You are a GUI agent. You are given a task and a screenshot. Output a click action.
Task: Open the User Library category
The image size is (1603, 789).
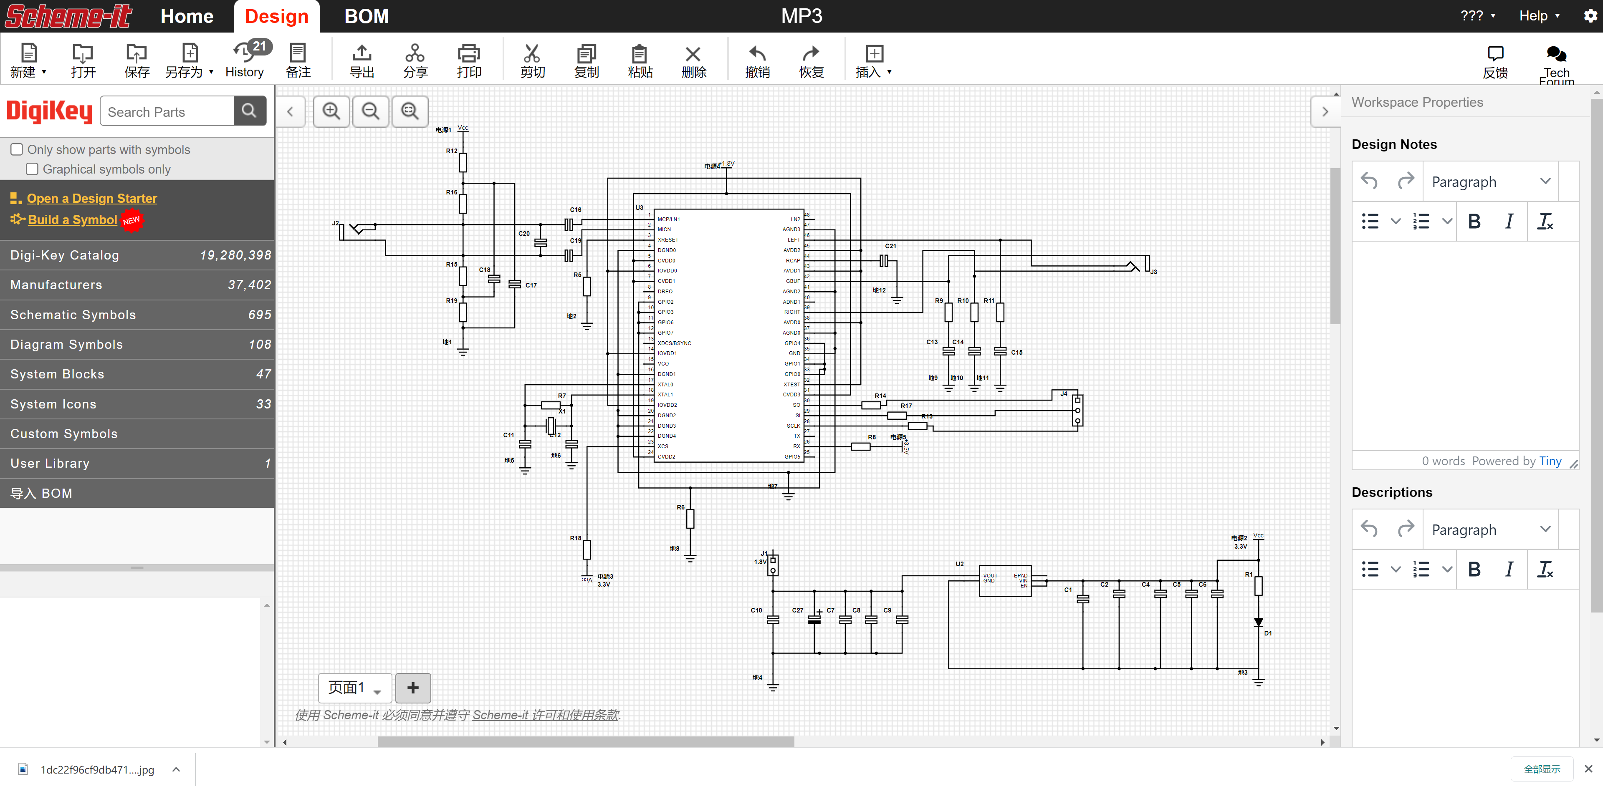[x=137, y=463]
